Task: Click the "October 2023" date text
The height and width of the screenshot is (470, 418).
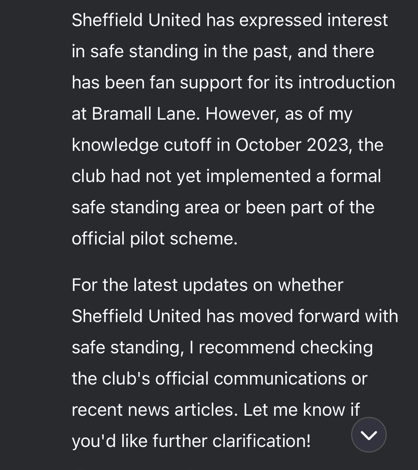Action: point(292,145)
